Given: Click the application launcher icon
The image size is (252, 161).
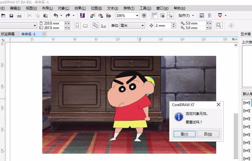Looking at the screenshot, I should (x=220, y=15).
